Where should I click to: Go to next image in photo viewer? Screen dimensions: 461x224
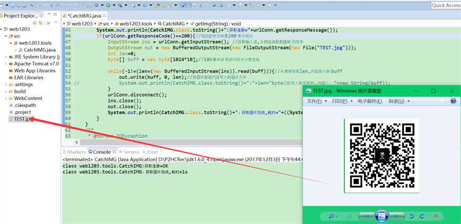396,216
